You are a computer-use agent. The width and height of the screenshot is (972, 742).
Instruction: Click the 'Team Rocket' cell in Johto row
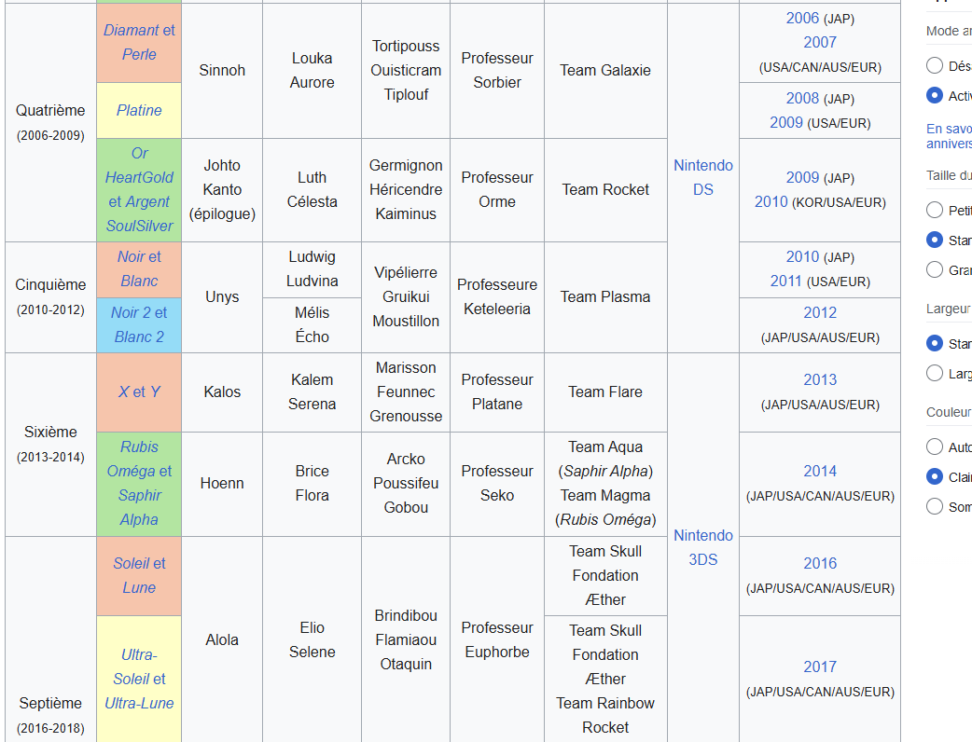(x=605, y=190)
